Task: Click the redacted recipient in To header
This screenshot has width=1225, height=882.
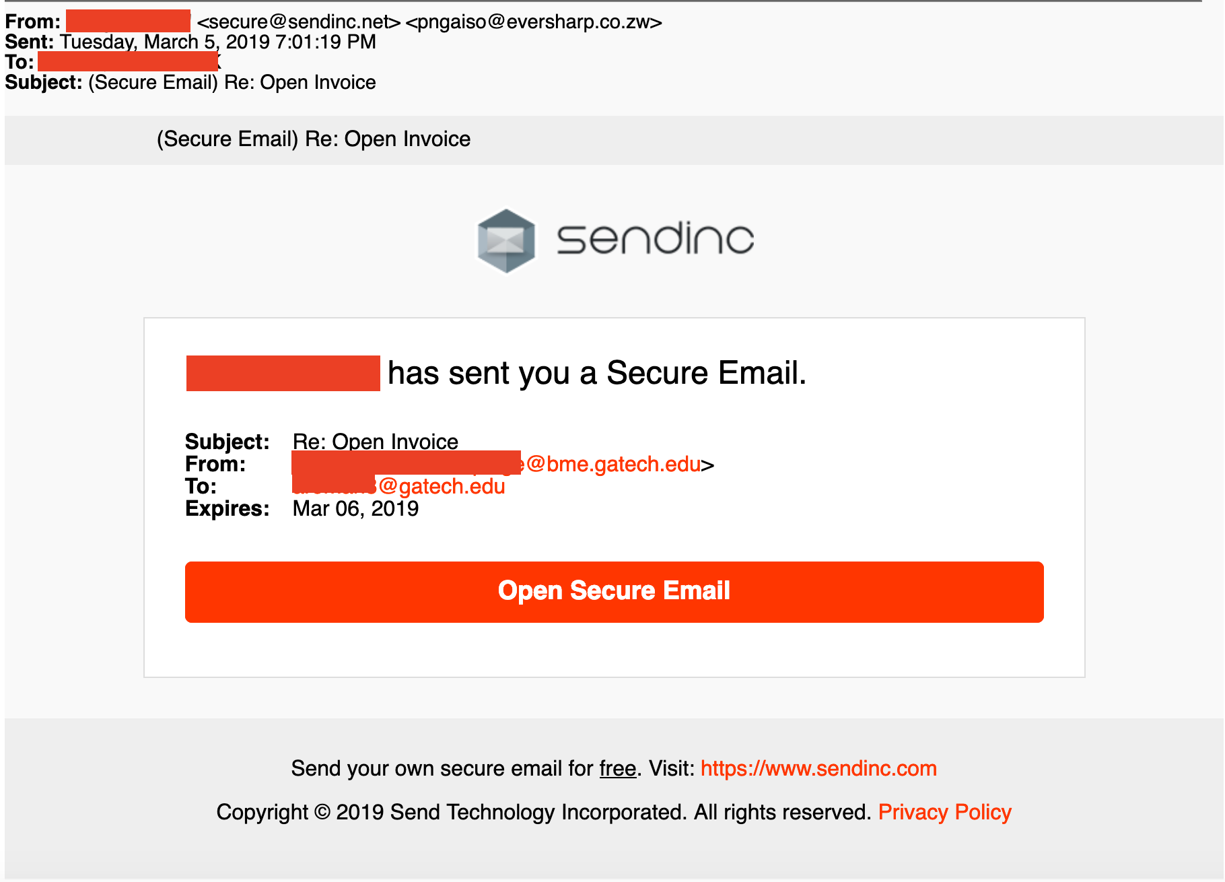Action: [128, 61]
